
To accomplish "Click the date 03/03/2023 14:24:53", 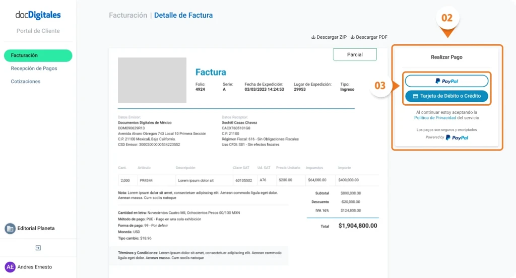I will 264,90.
